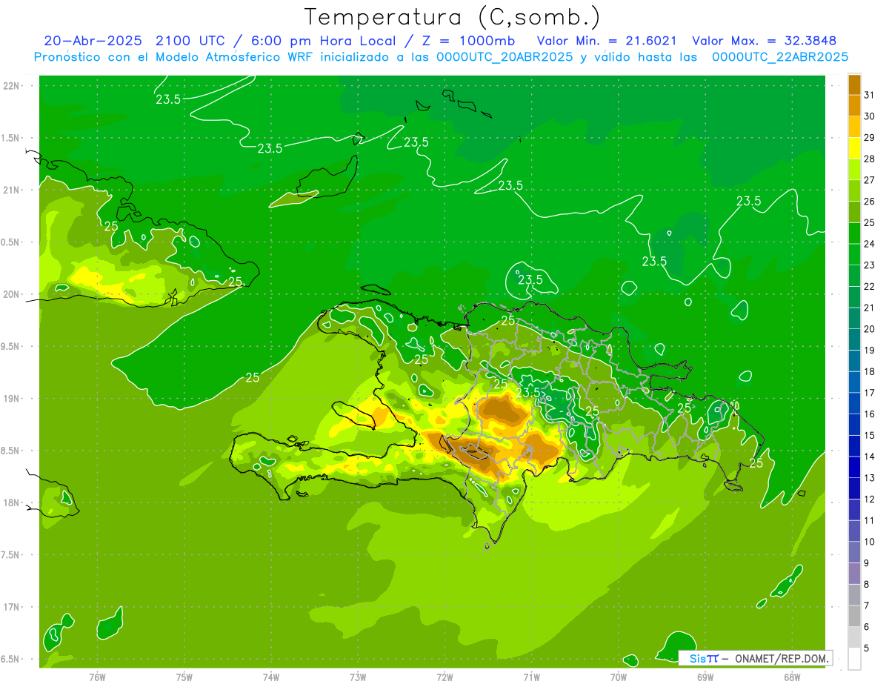Click the colorbar label "5"

click(867, 648)
